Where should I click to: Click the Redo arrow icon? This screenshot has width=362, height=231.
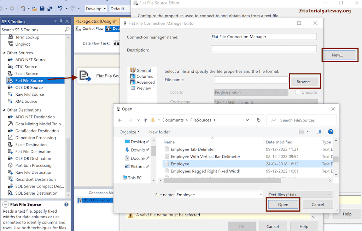click(x=72, y=8)
